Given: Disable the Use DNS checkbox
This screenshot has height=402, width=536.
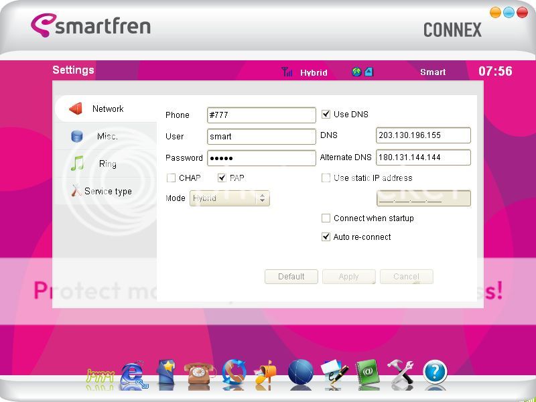Looking at the screenshot, I should coord(326,114).
